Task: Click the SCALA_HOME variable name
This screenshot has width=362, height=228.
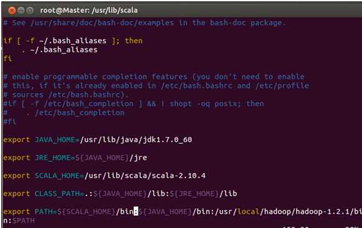Action: (x=57, y=176)
